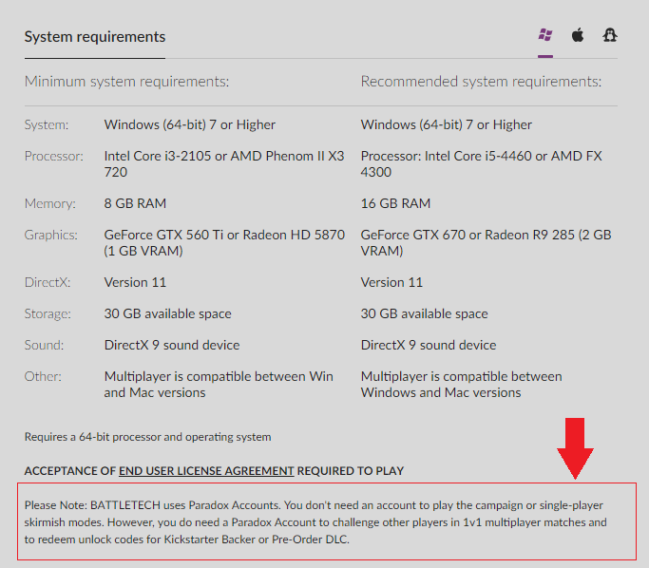Click 'Minimum system requirements:' heading

coord(126,82)
